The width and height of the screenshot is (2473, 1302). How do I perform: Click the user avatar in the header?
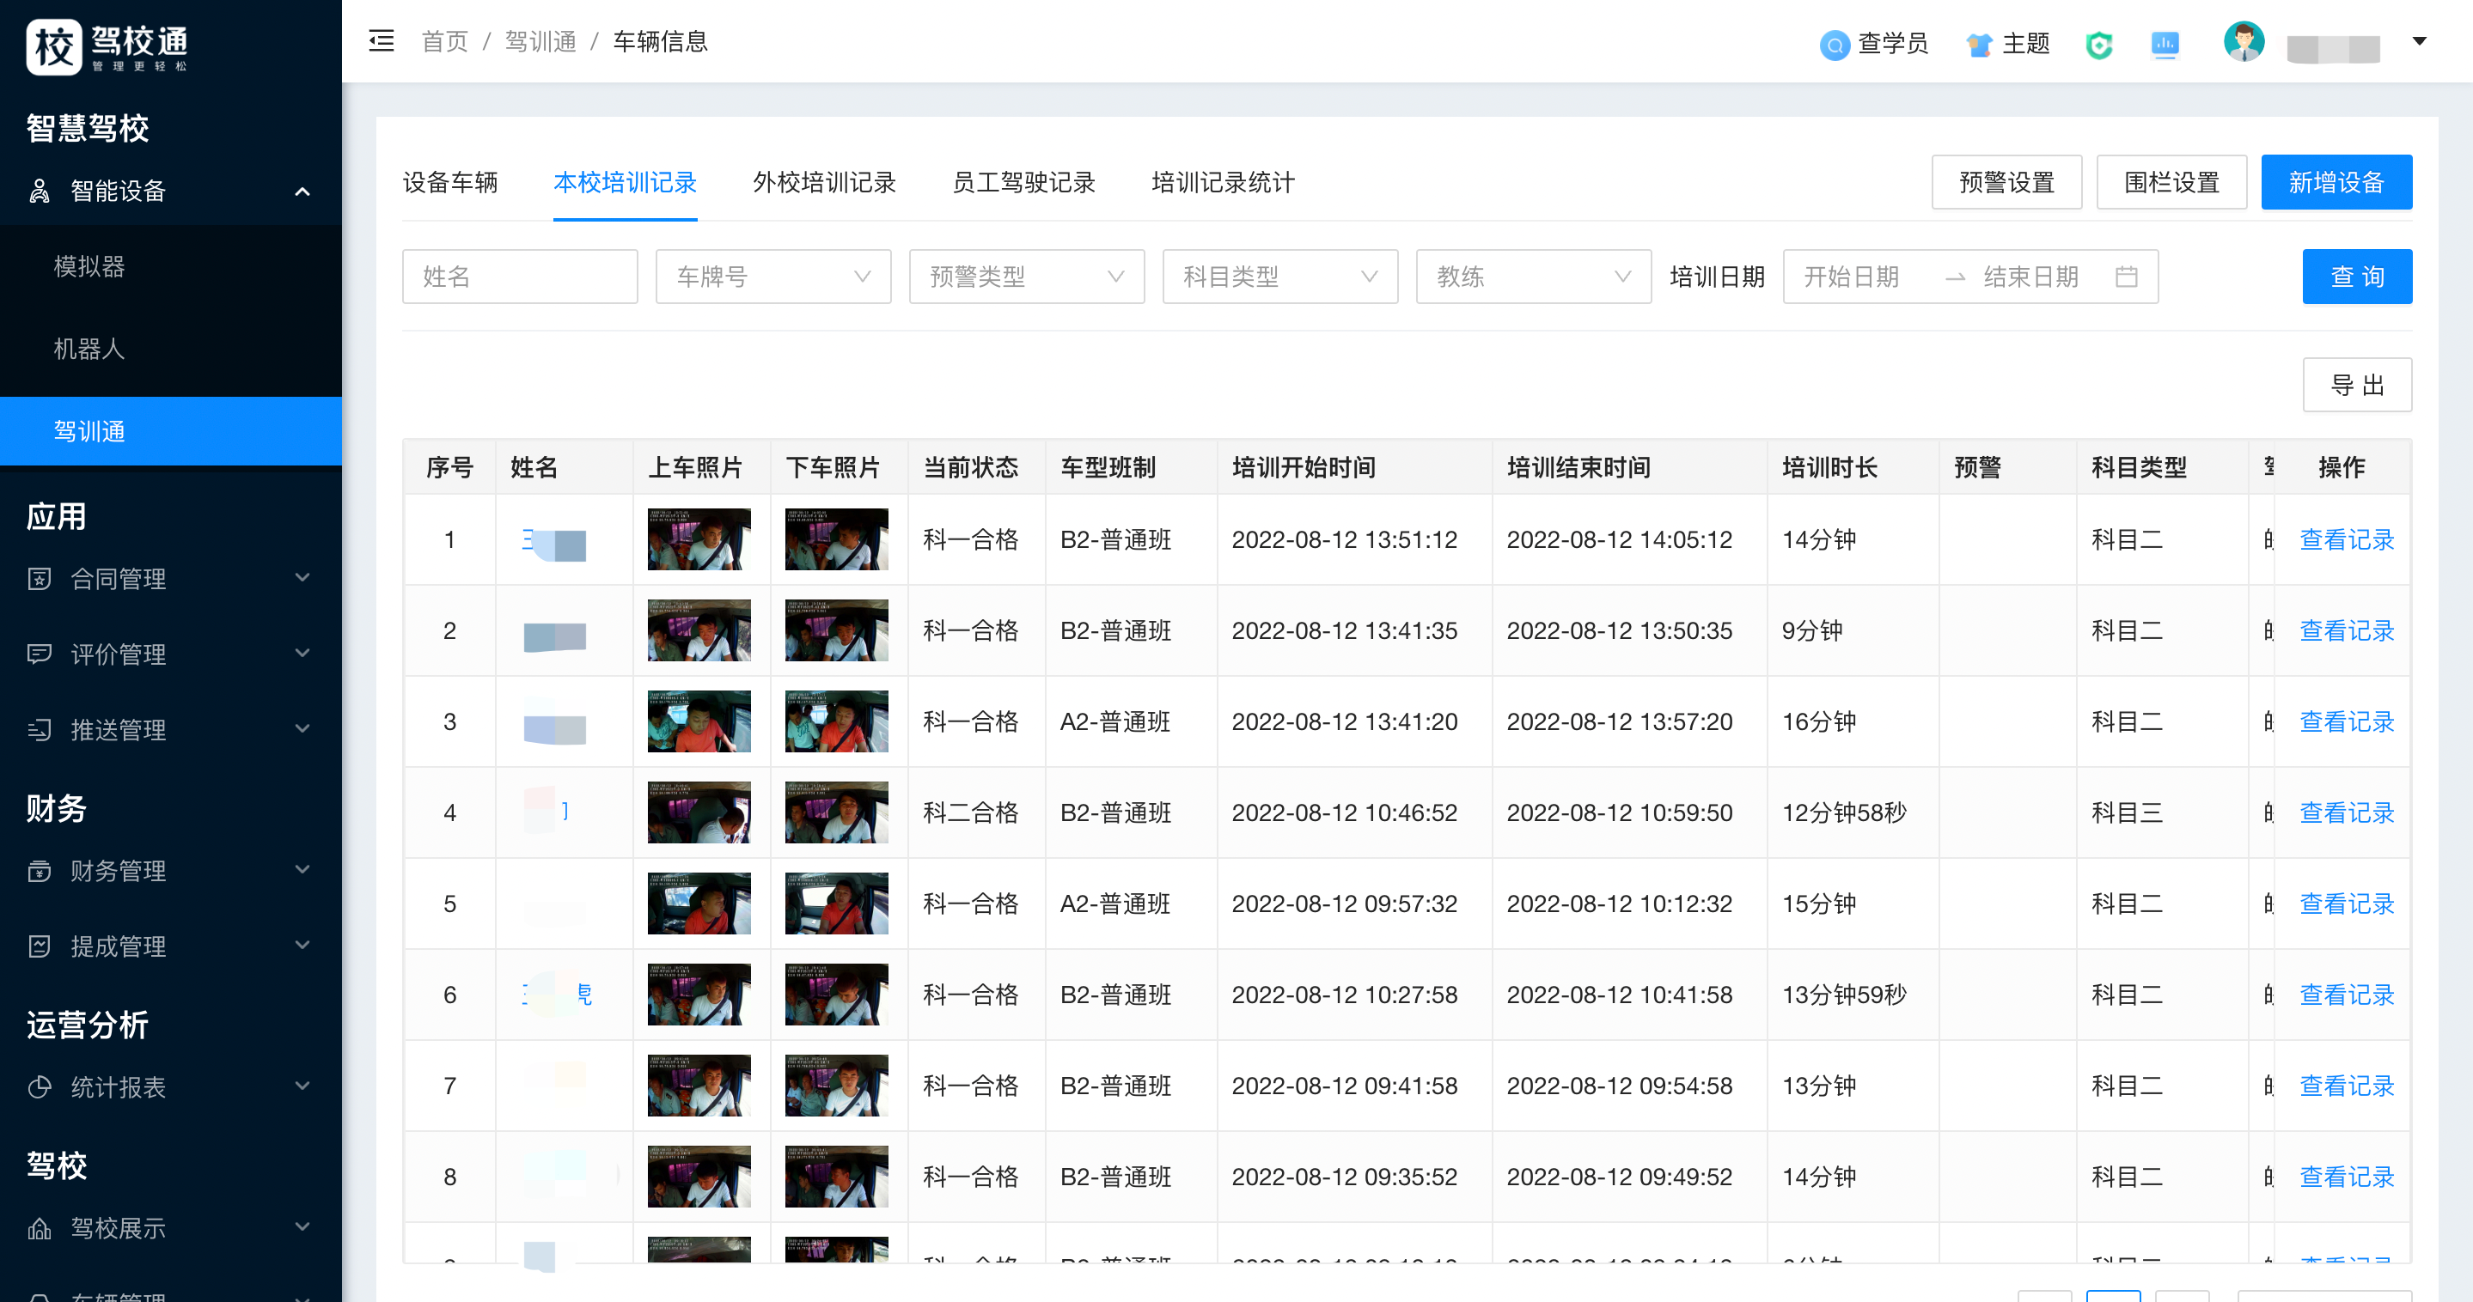[x=2244, y=42]
